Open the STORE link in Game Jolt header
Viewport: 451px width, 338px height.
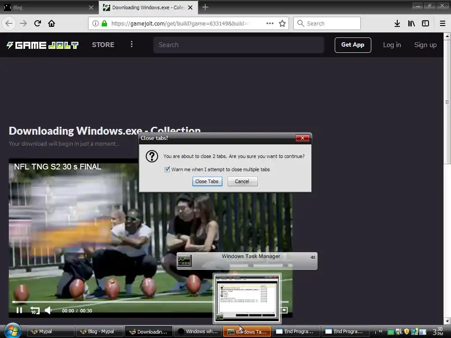click(x=103, y=45)
